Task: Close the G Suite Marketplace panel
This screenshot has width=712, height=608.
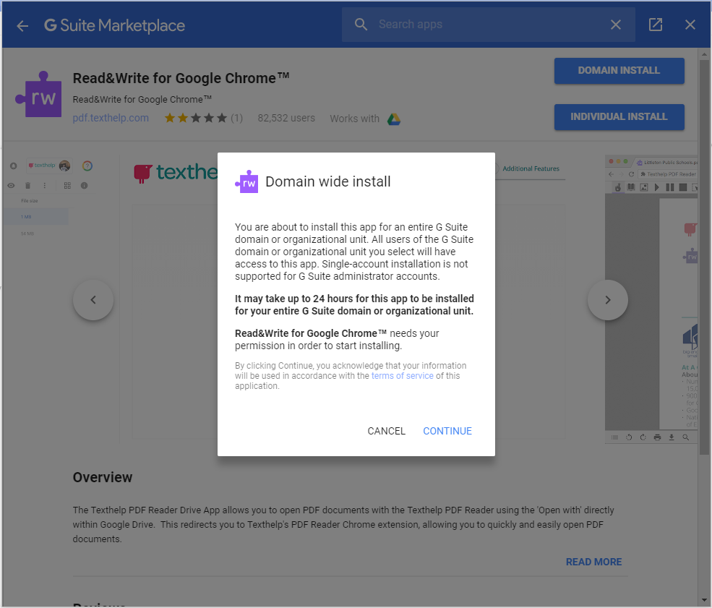Action: click(690, 25)
